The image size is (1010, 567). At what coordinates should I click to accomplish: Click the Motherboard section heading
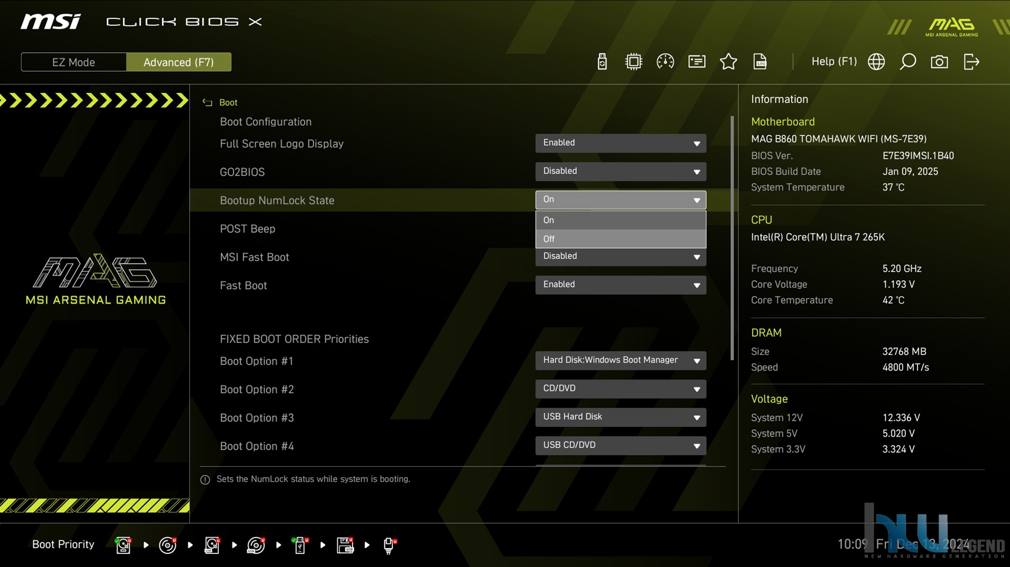tap(783, 121)
